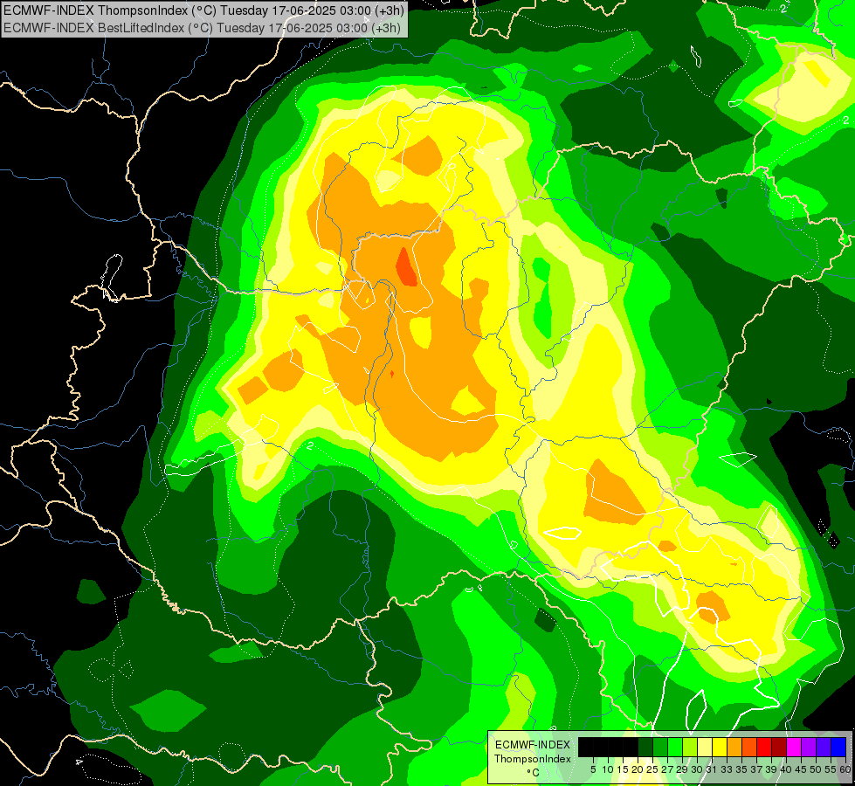Screen dimensions: 855x786
Task: Click the legend tick value '31'
Action: point(712,769)
